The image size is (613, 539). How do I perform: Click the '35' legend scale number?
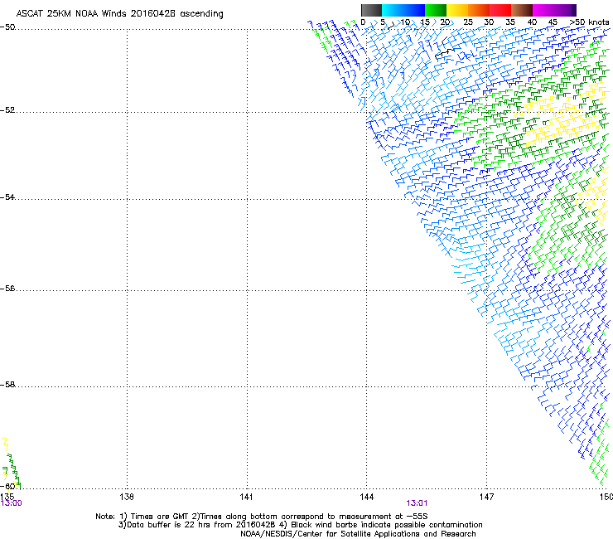[510, 22]
